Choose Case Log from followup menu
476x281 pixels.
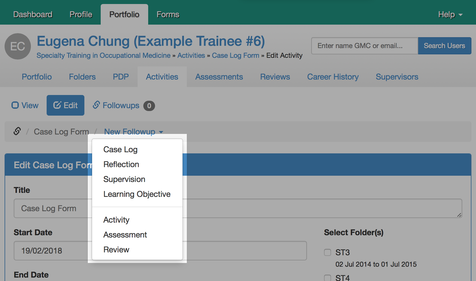click(137, 149)
